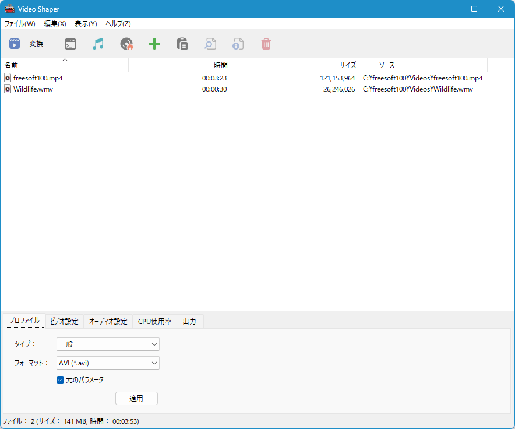Expand the タイプ dropdown showing 一般
The width and height of the screenshot is (515, 429).
pos(108,344)
